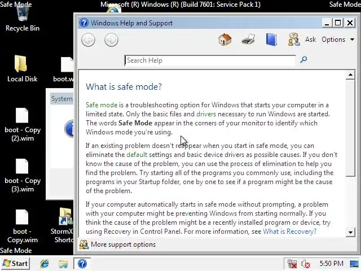The image size is (361, 271).
Task: Click the Show desktop tray icon
Action: (354, 264)
